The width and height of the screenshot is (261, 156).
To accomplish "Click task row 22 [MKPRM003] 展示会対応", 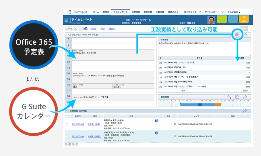I will pos(204,72).
